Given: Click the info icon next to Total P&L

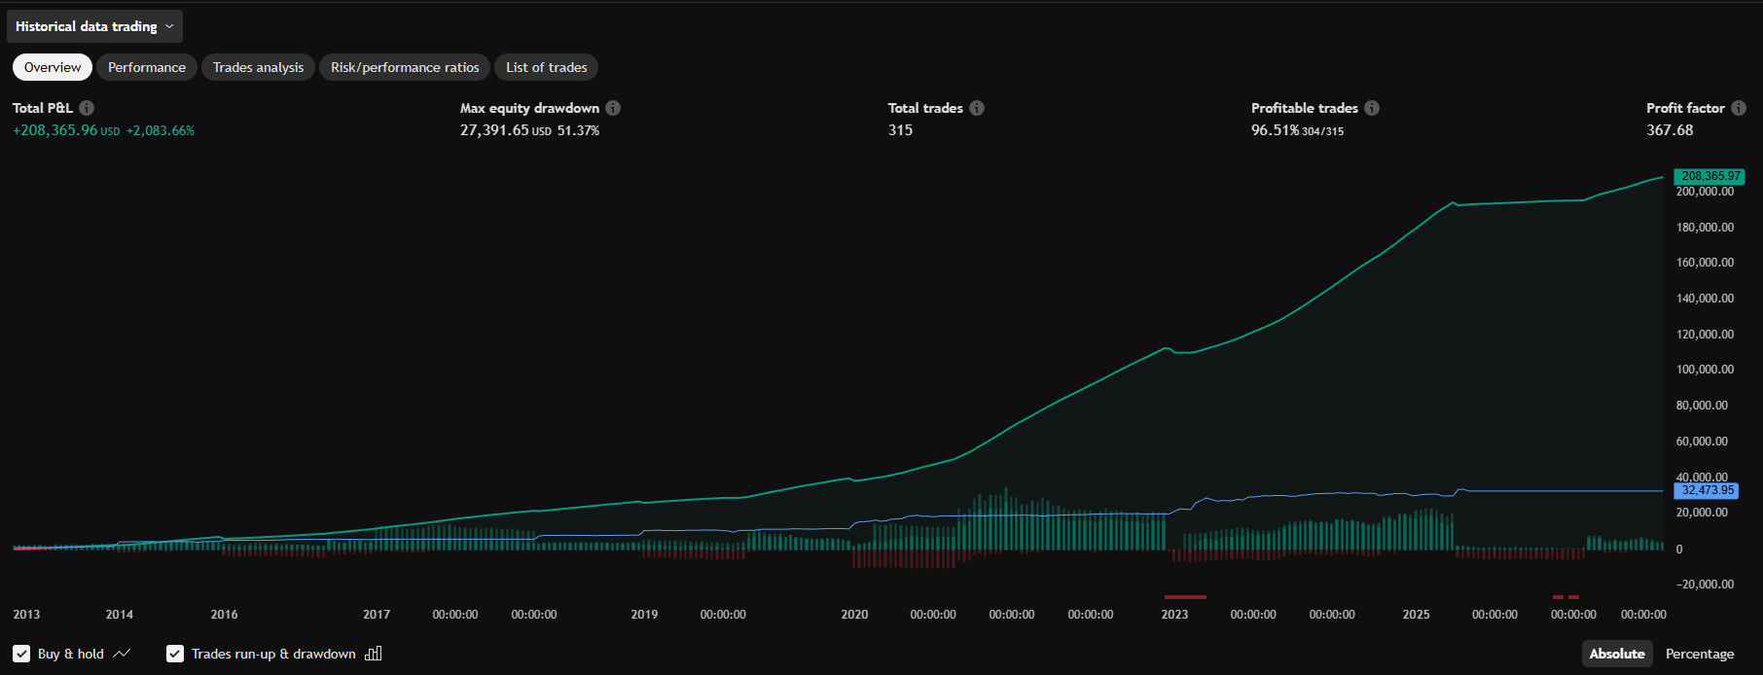Looking at the screenshot, I should point(87,108).
